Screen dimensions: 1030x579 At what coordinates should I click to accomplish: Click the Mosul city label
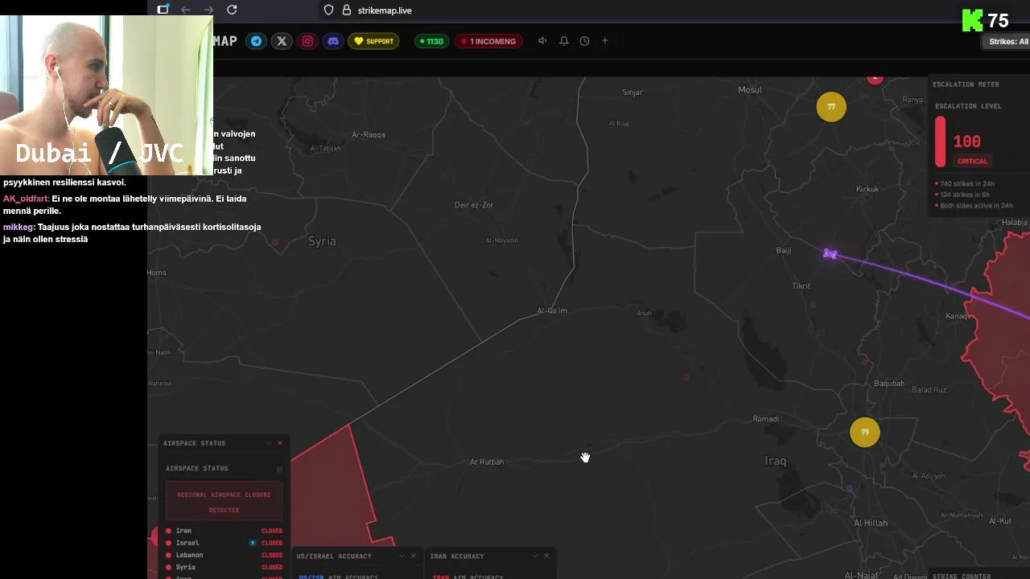coord(750,89)
